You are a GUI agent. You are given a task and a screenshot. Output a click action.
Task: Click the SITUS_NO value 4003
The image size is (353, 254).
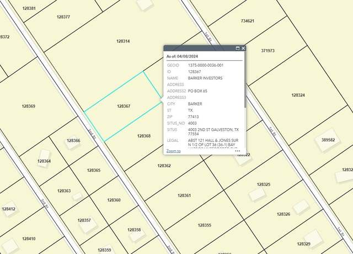[x=192, y=123]
